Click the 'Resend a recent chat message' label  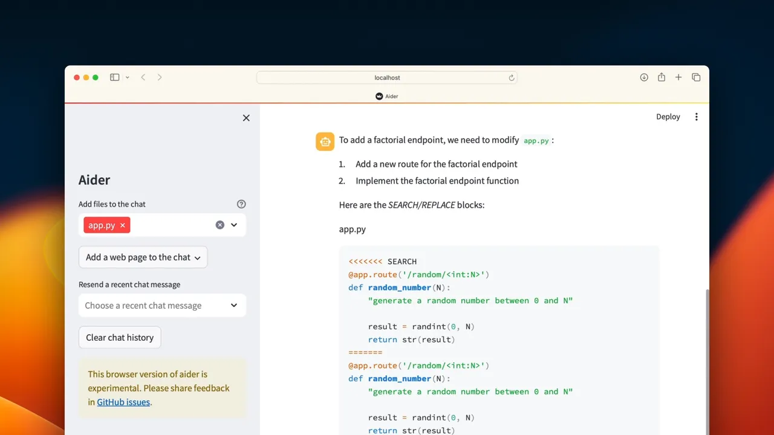tap(129, 285)
